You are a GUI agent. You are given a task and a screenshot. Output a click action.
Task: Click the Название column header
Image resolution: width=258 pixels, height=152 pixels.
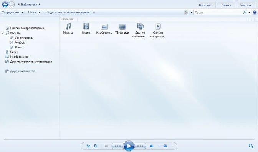(x=67, y=19)
